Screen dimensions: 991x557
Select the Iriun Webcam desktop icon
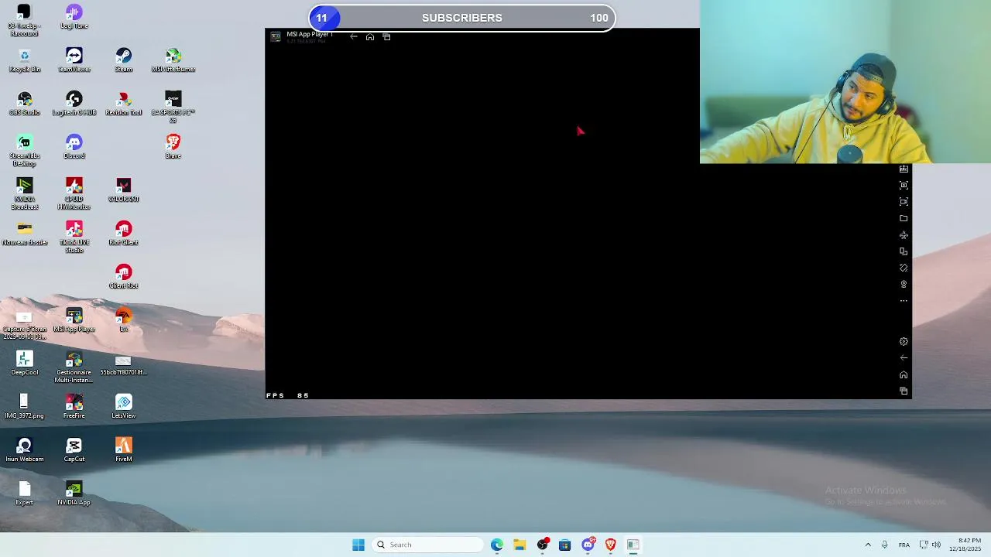(25, 450)
